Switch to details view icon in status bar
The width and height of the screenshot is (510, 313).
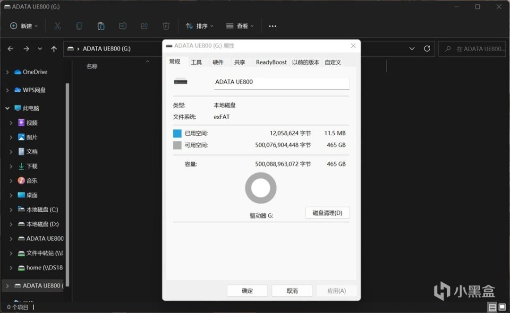click(492, 307)
